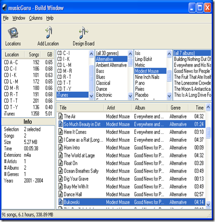
Task: Open the Locations toolbar icon
Action: [13, 32]
